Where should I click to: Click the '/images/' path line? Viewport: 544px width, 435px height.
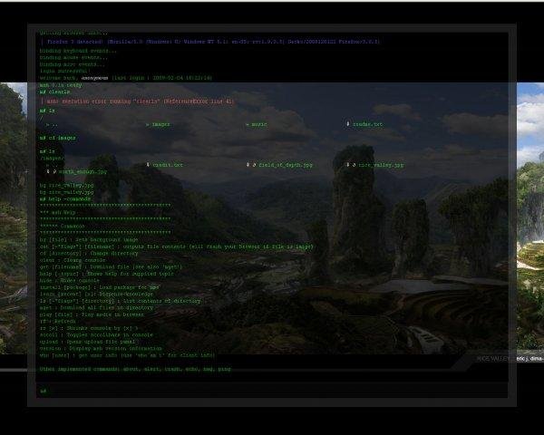(52, 159)
